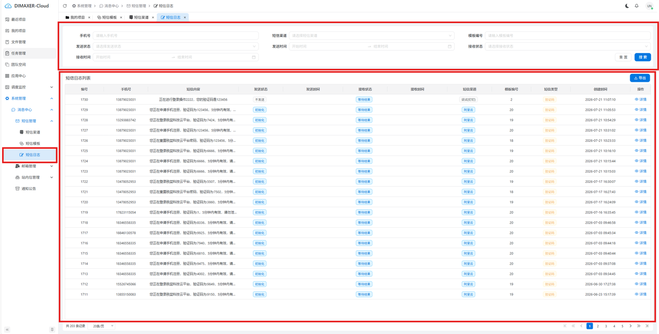Open the 短信渠道 select dropdown
The image size is (659, 334).
(371, 35)
